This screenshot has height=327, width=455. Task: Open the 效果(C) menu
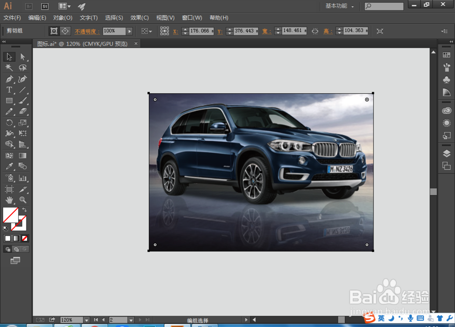[139, 18]
